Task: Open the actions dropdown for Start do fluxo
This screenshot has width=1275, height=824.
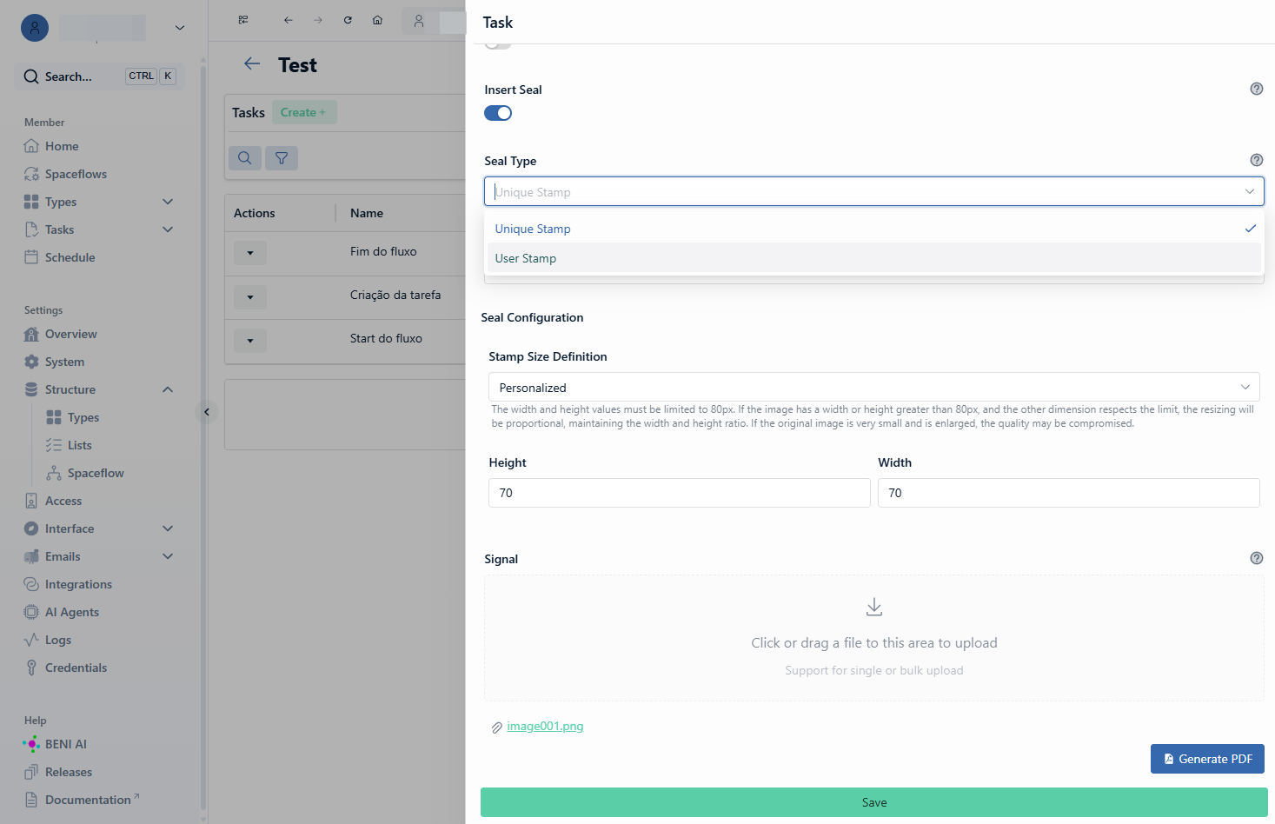Action: pos(250,341)
